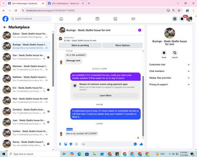Open tab search dropdown arrow in Chrome

(x=4, y=4)
